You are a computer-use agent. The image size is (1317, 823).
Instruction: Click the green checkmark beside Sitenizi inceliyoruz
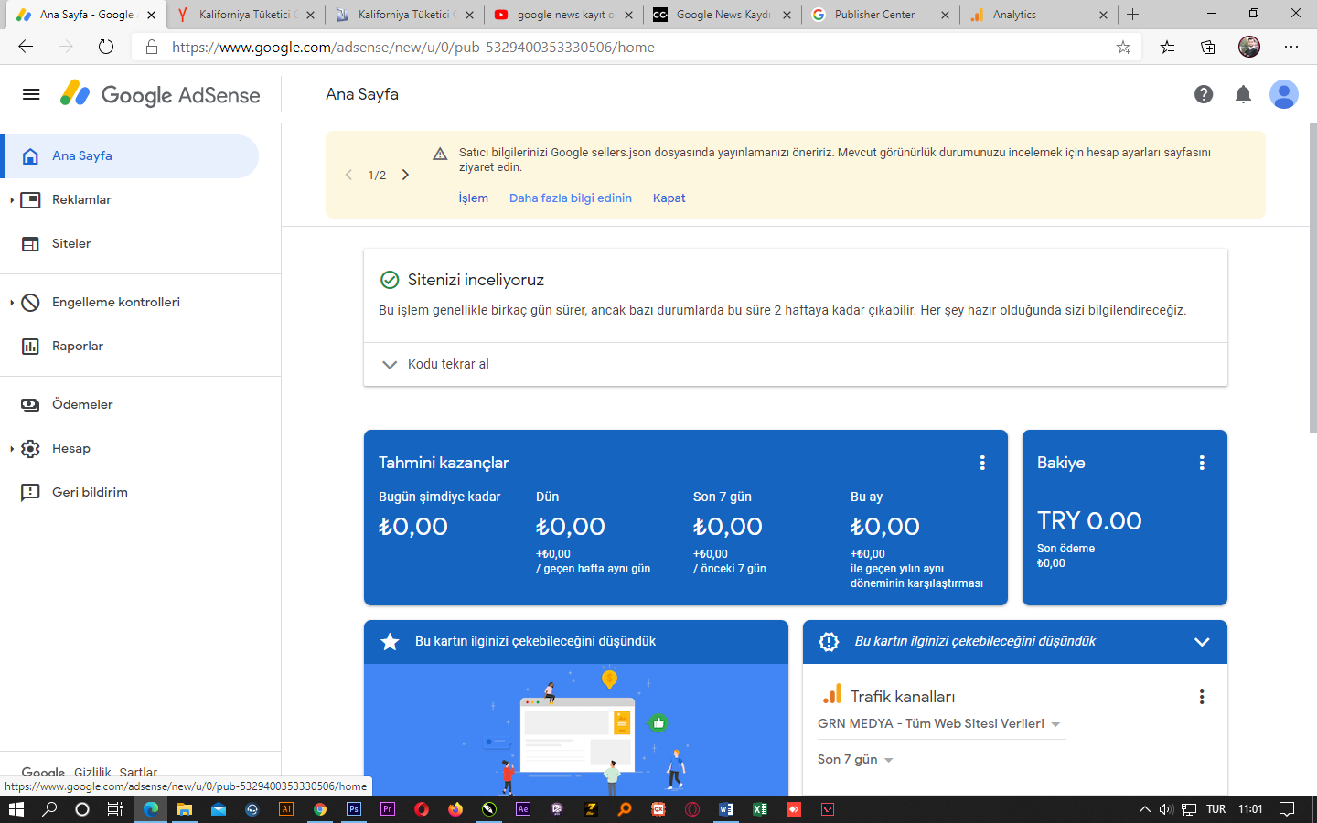(390, 280)
